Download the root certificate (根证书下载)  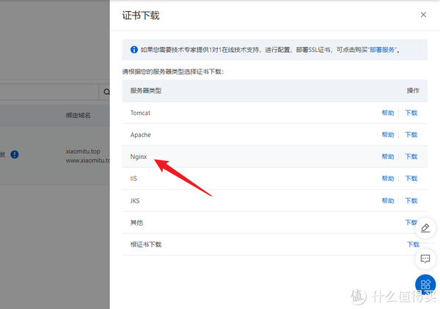coord(413,245)
